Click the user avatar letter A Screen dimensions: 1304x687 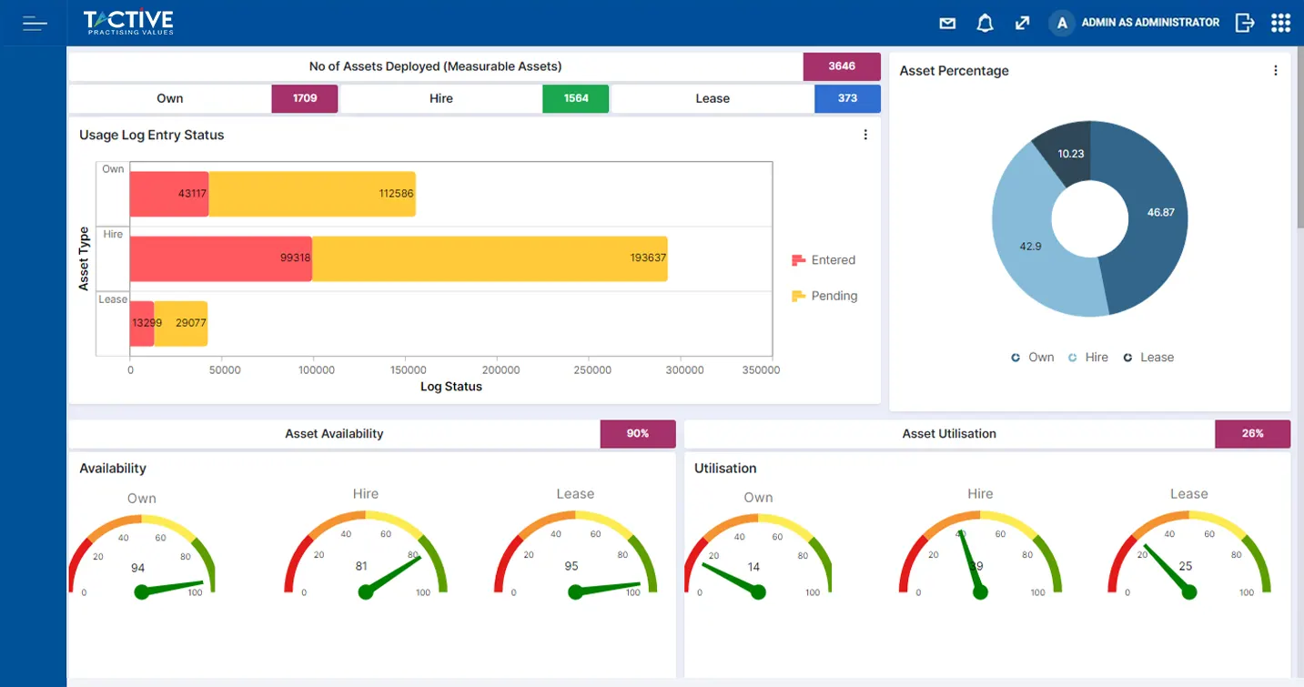click(x=1061, y=24)
